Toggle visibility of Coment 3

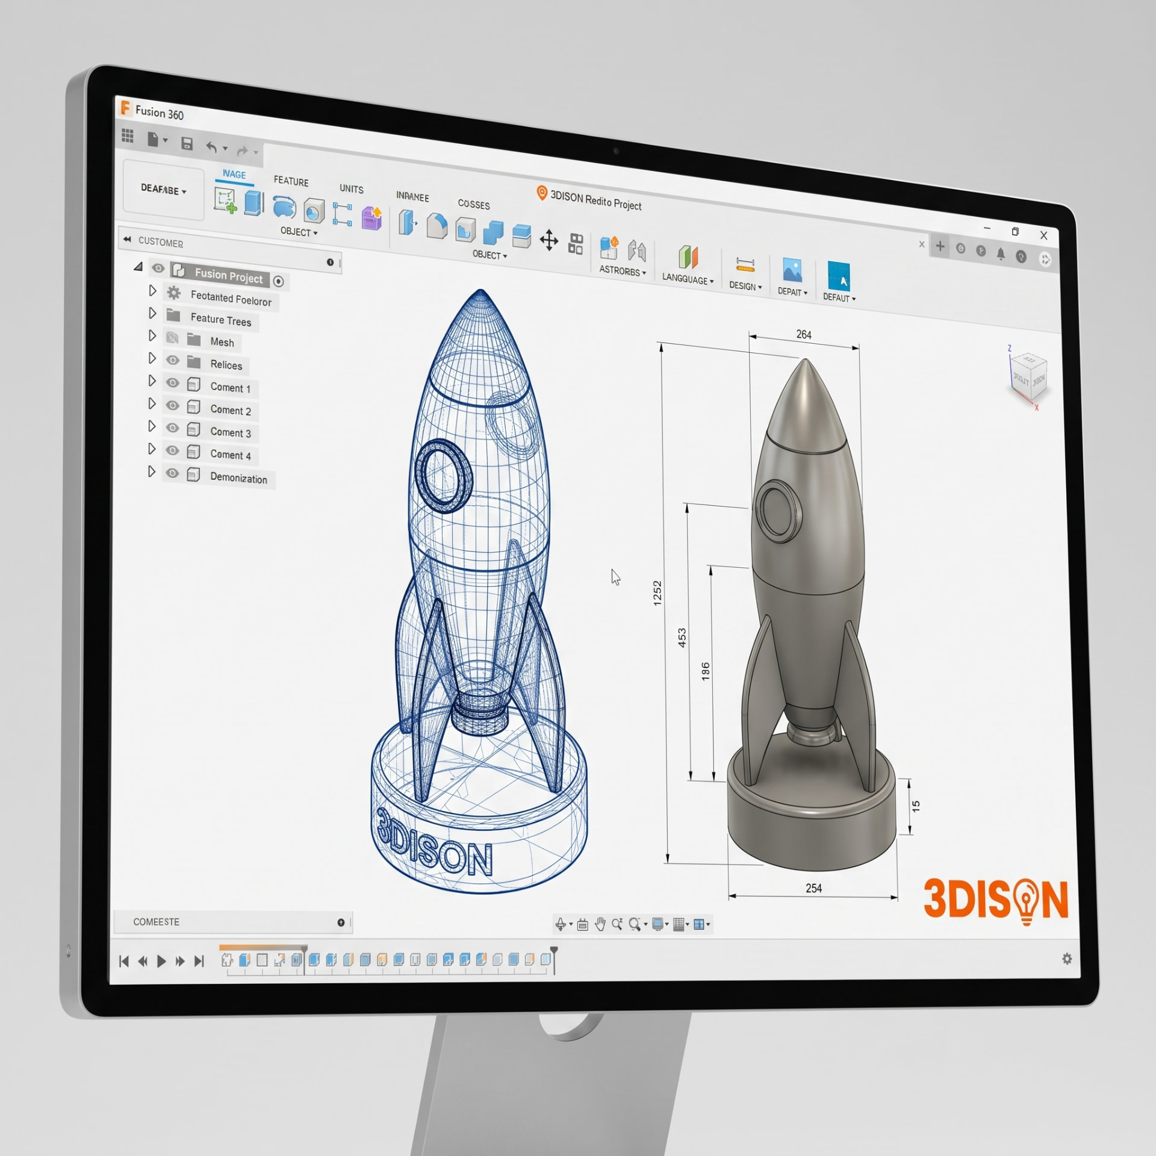[173, 427]
